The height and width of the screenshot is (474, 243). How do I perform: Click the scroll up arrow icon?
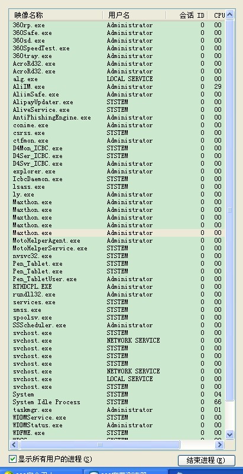tap(230, 15)
